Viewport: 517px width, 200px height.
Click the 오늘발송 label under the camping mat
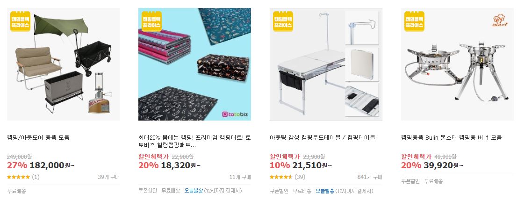194,191
